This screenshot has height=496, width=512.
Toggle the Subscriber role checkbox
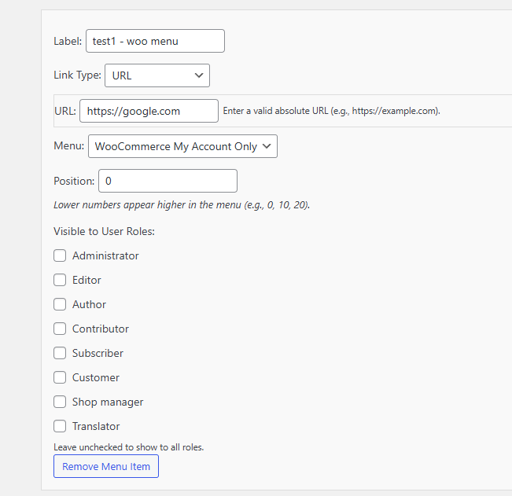pyautogui.click(x=60, y=353)
